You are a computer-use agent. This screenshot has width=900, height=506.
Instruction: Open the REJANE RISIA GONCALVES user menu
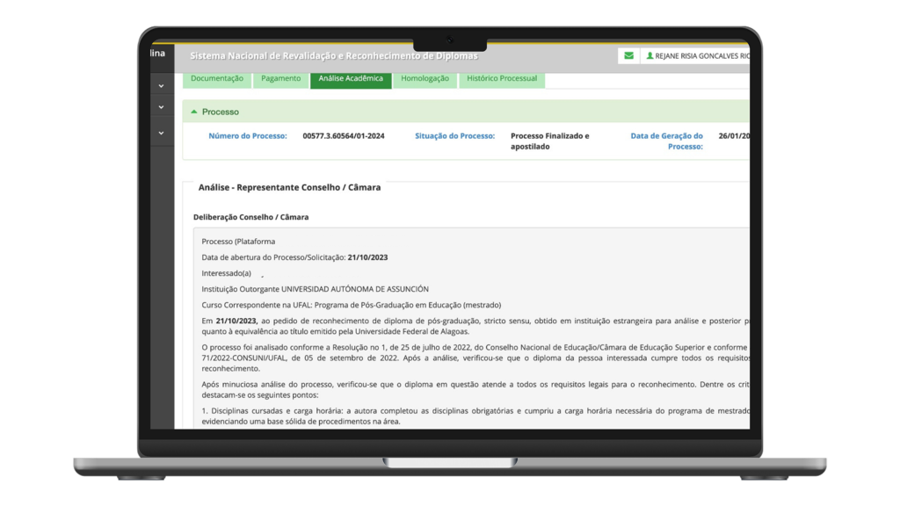698,56
